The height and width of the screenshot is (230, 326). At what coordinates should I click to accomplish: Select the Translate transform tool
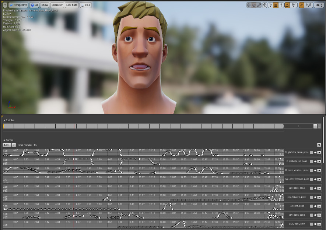point(249,4)
